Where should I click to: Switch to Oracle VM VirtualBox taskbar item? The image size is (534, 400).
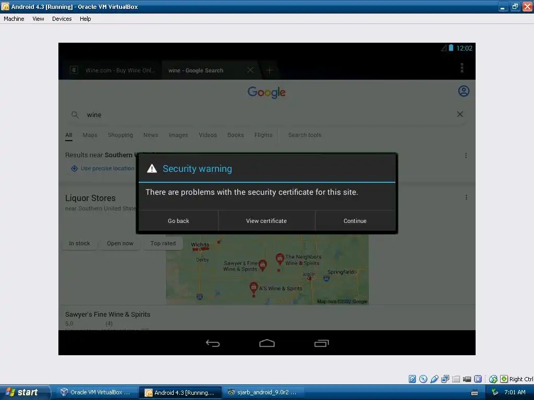pyautogui.click(x=96, y=393)
